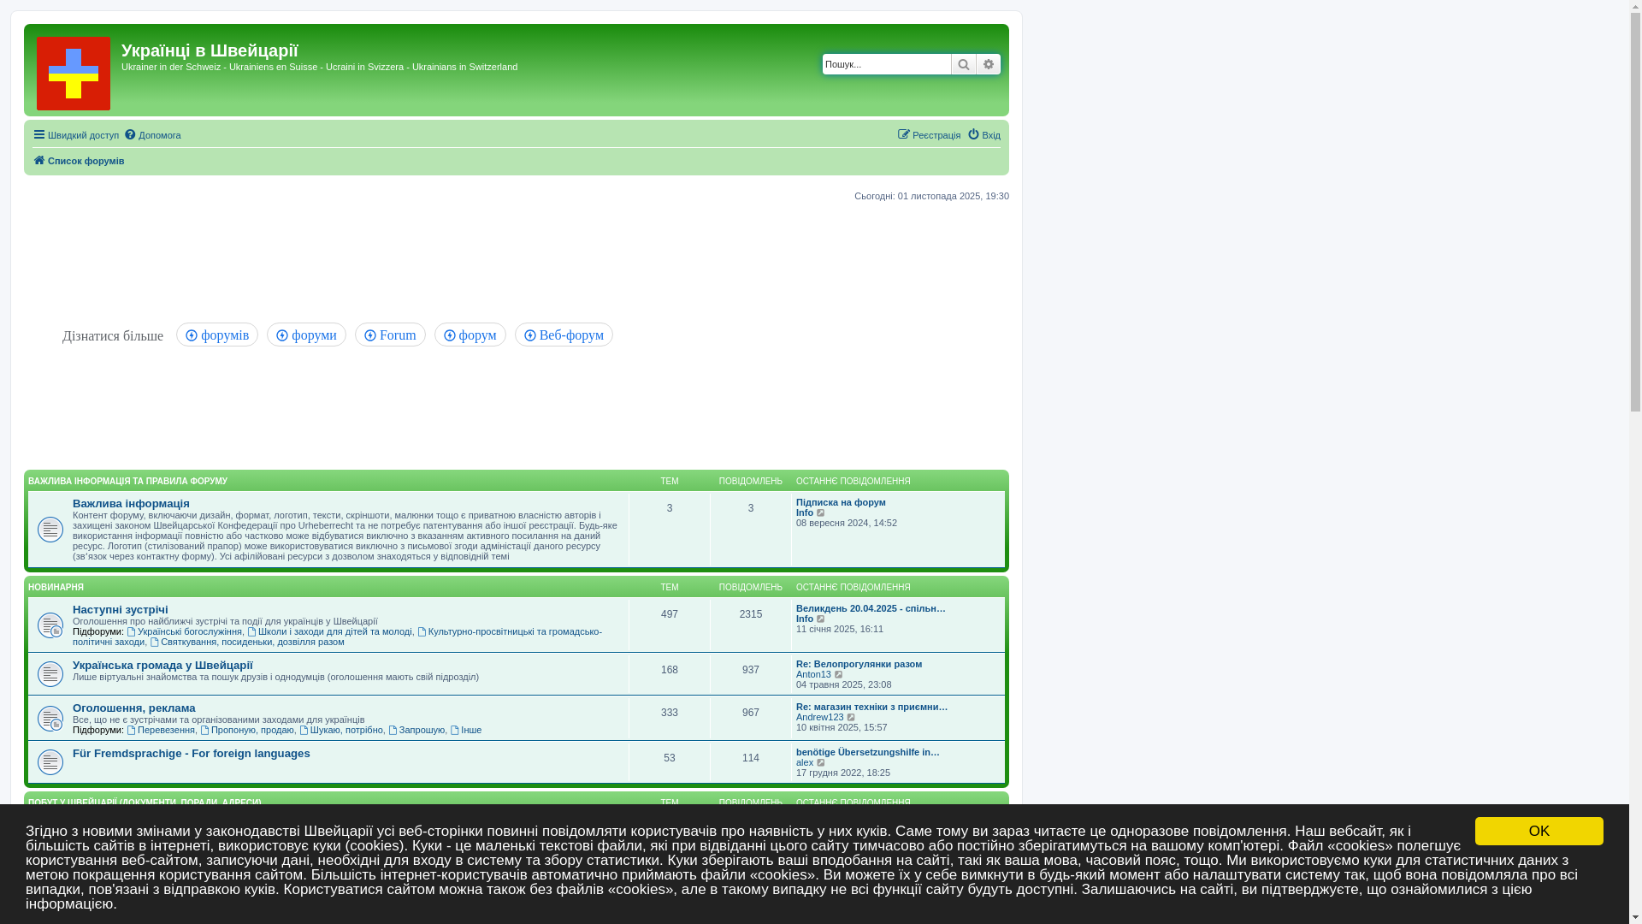The image size is (1642, 924).
Task: View latest post icon beside alex
Action: click(822, 762)
